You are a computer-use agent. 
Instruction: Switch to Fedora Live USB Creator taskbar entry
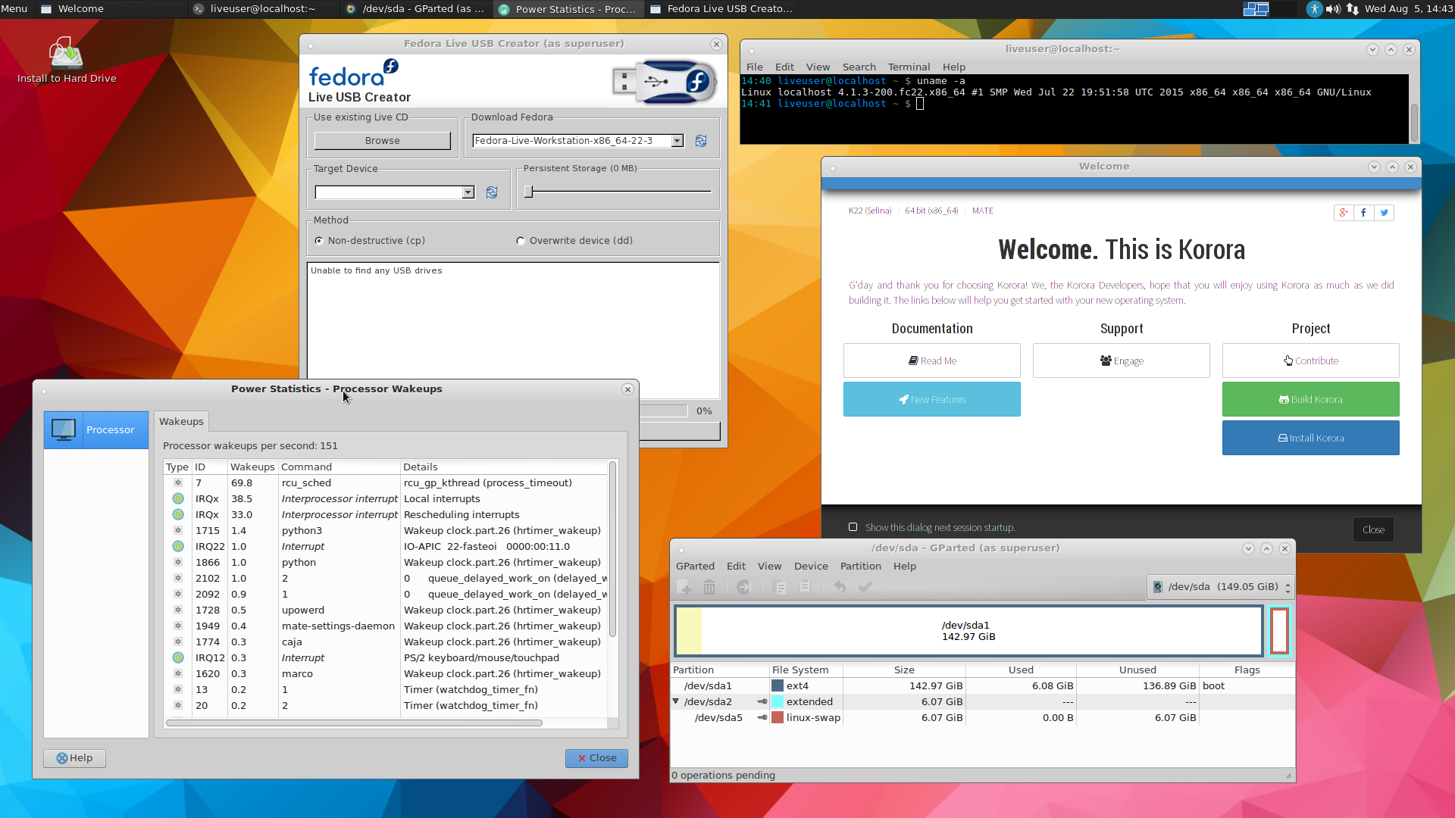(x=721, y=9)
